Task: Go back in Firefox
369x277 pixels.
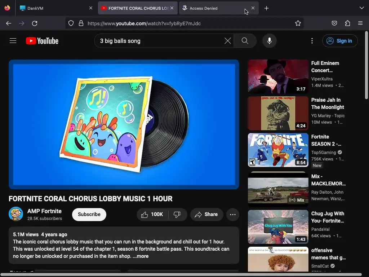Action: click(x=9, y=23)
